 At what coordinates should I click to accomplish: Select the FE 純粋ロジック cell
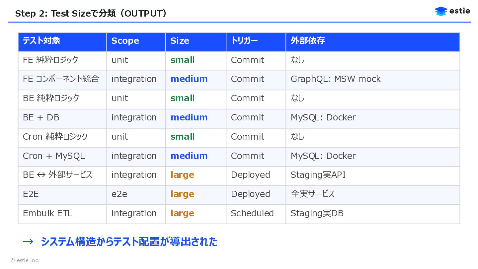(50, 60)
